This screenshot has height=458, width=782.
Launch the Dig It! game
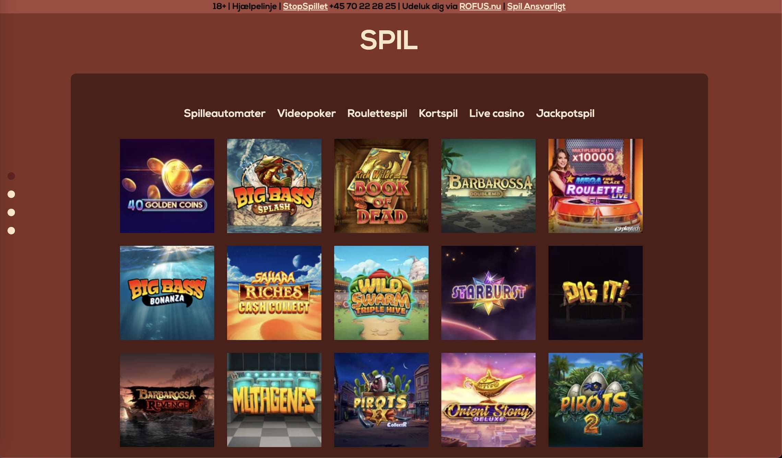click(595, 293)
